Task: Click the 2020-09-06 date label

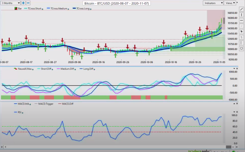Action: pyautogui.click(x=74, y=62)
